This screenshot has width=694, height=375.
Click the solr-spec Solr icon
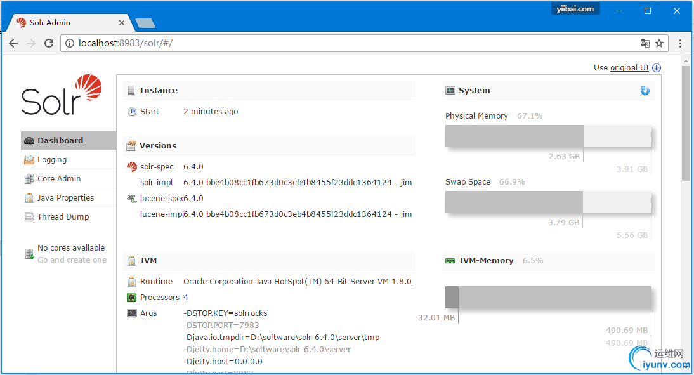[131, 167]
